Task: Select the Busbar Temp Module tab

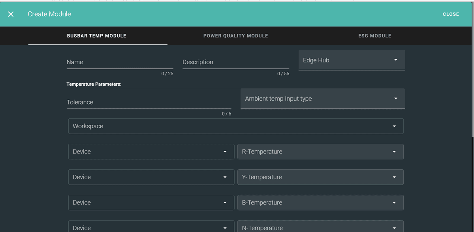Action: (x=97, y=36)
